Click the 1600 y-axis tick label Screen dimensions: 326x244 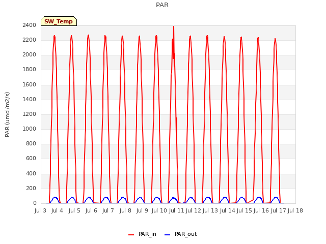click(x=30, y=84)
